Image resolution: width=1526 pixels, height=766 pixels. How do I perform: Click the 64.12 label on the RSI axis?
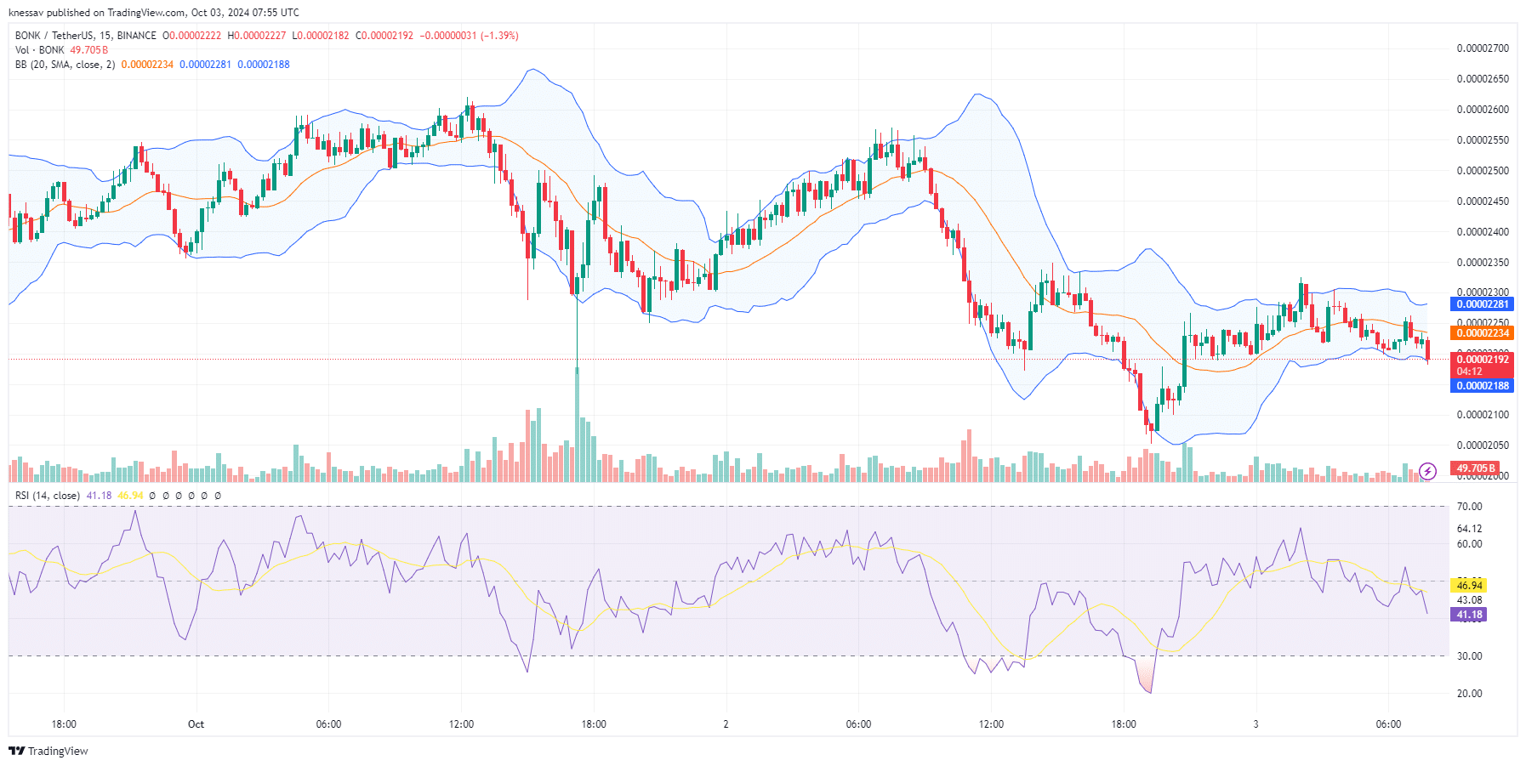click(1469, 529)
